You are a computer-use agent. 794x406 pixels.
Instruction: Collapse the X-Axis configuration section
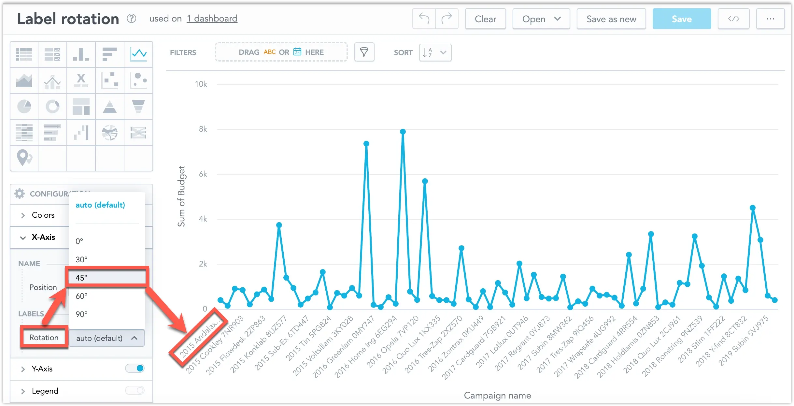(43, 237)
